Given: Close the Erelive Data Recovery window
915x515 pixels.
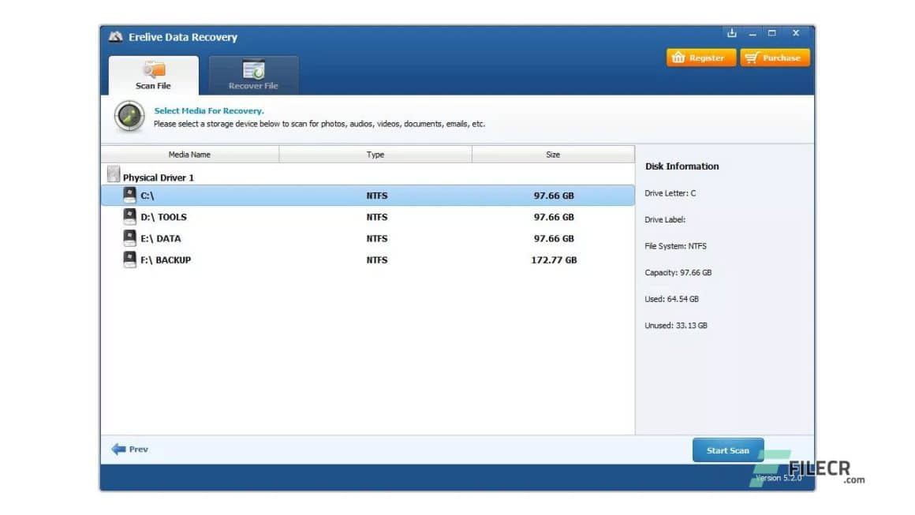Looking at the screenshot, I should (x=795, y=33).
